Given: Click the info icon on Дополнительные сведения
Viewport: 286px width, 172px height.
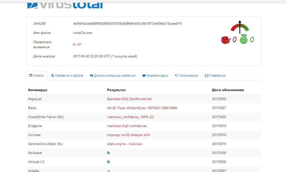Looking at the screenshot, I should [x=91, y=75].
